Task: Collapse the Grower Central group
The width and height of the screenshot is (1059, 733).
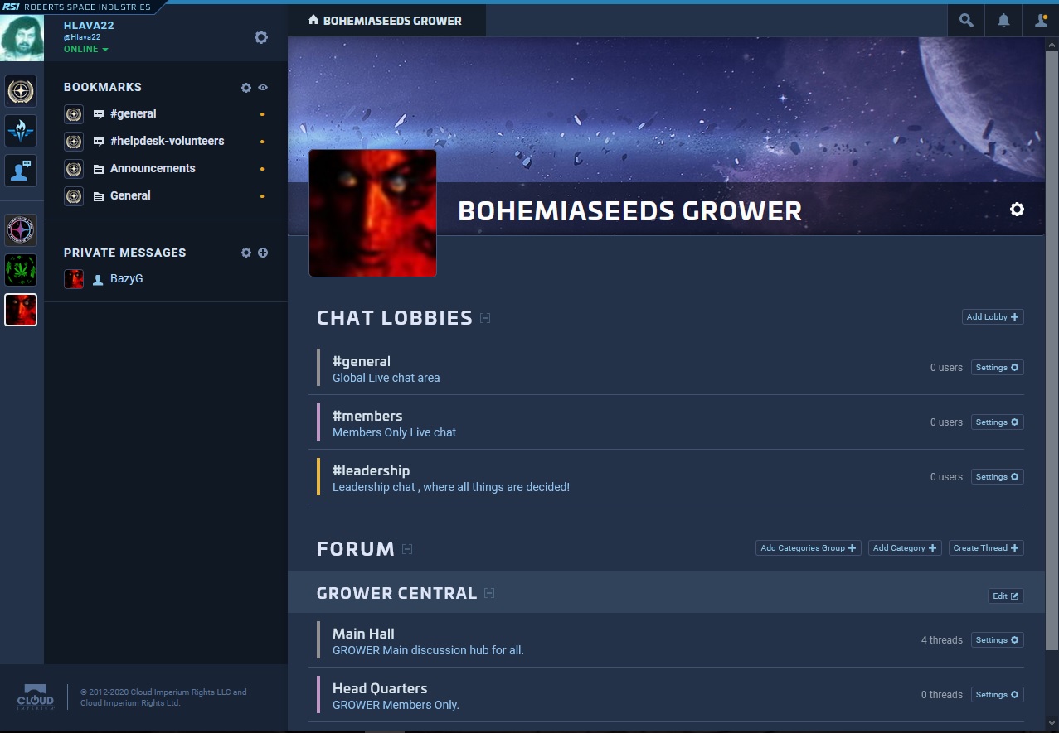Action: [489, 593]
